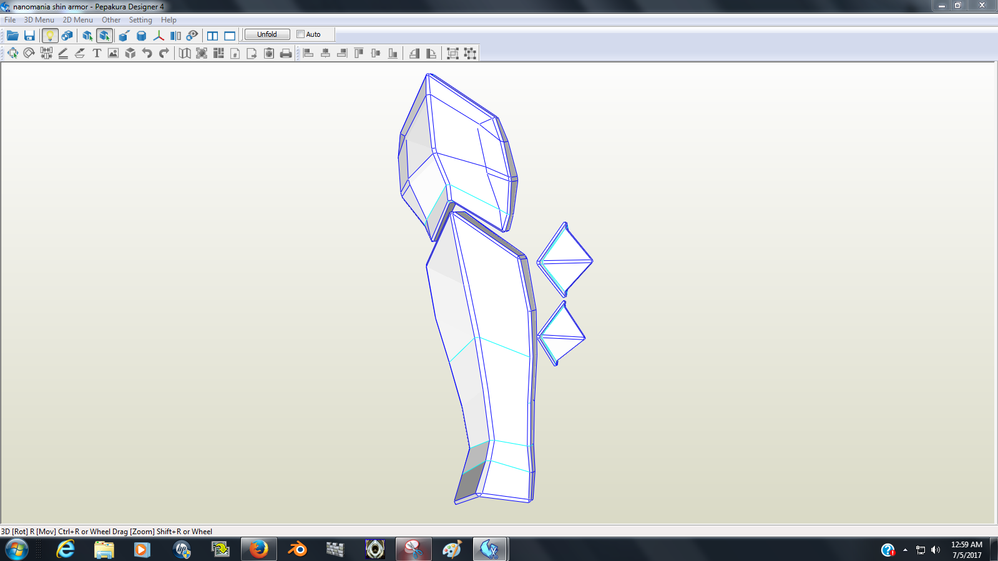
Task: Click the cube-with-spheres texture icon in toolbar
Action: pos(67,36)
